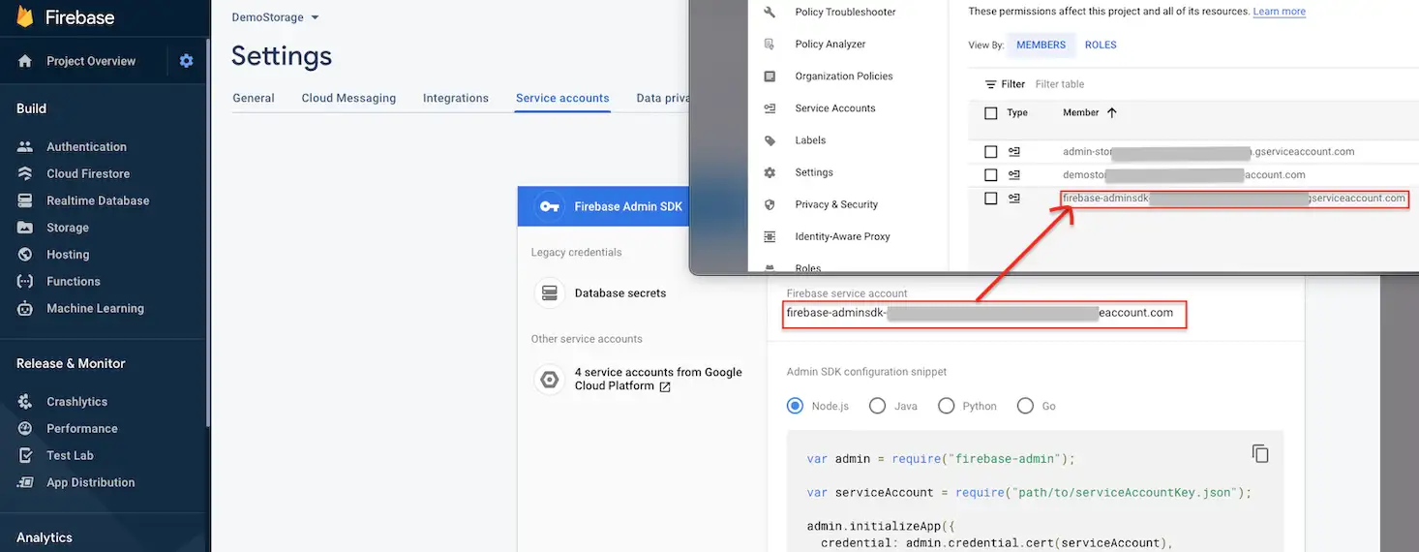The height and width of the screenshot is (552, 1419).
Task: Open the Integrations settings tab
Action: [x=455, y=98]
